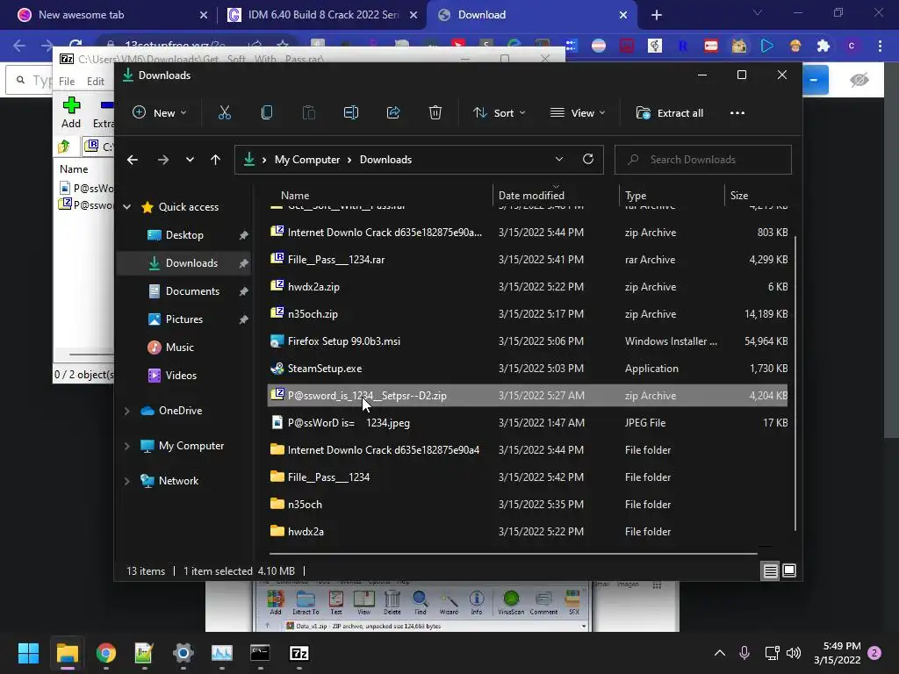Open Chrome three-dot menu

click(880, 46)
